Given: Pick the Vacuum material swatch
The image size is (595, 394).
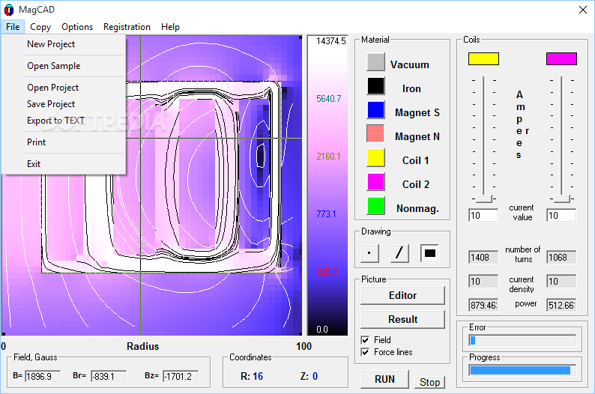Looking at the screenshot, I should (x=375, y=62).
